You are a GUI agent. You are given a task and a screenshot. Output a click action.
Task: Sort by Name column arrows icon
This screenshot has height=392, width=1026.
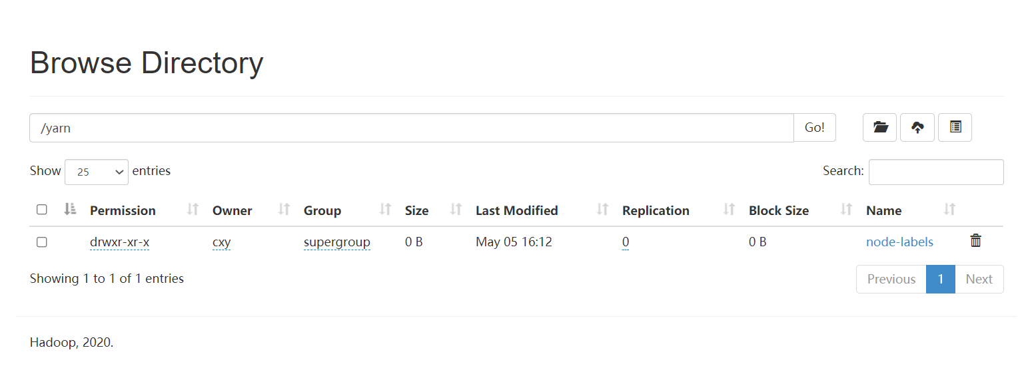click(x=949, y=210)
